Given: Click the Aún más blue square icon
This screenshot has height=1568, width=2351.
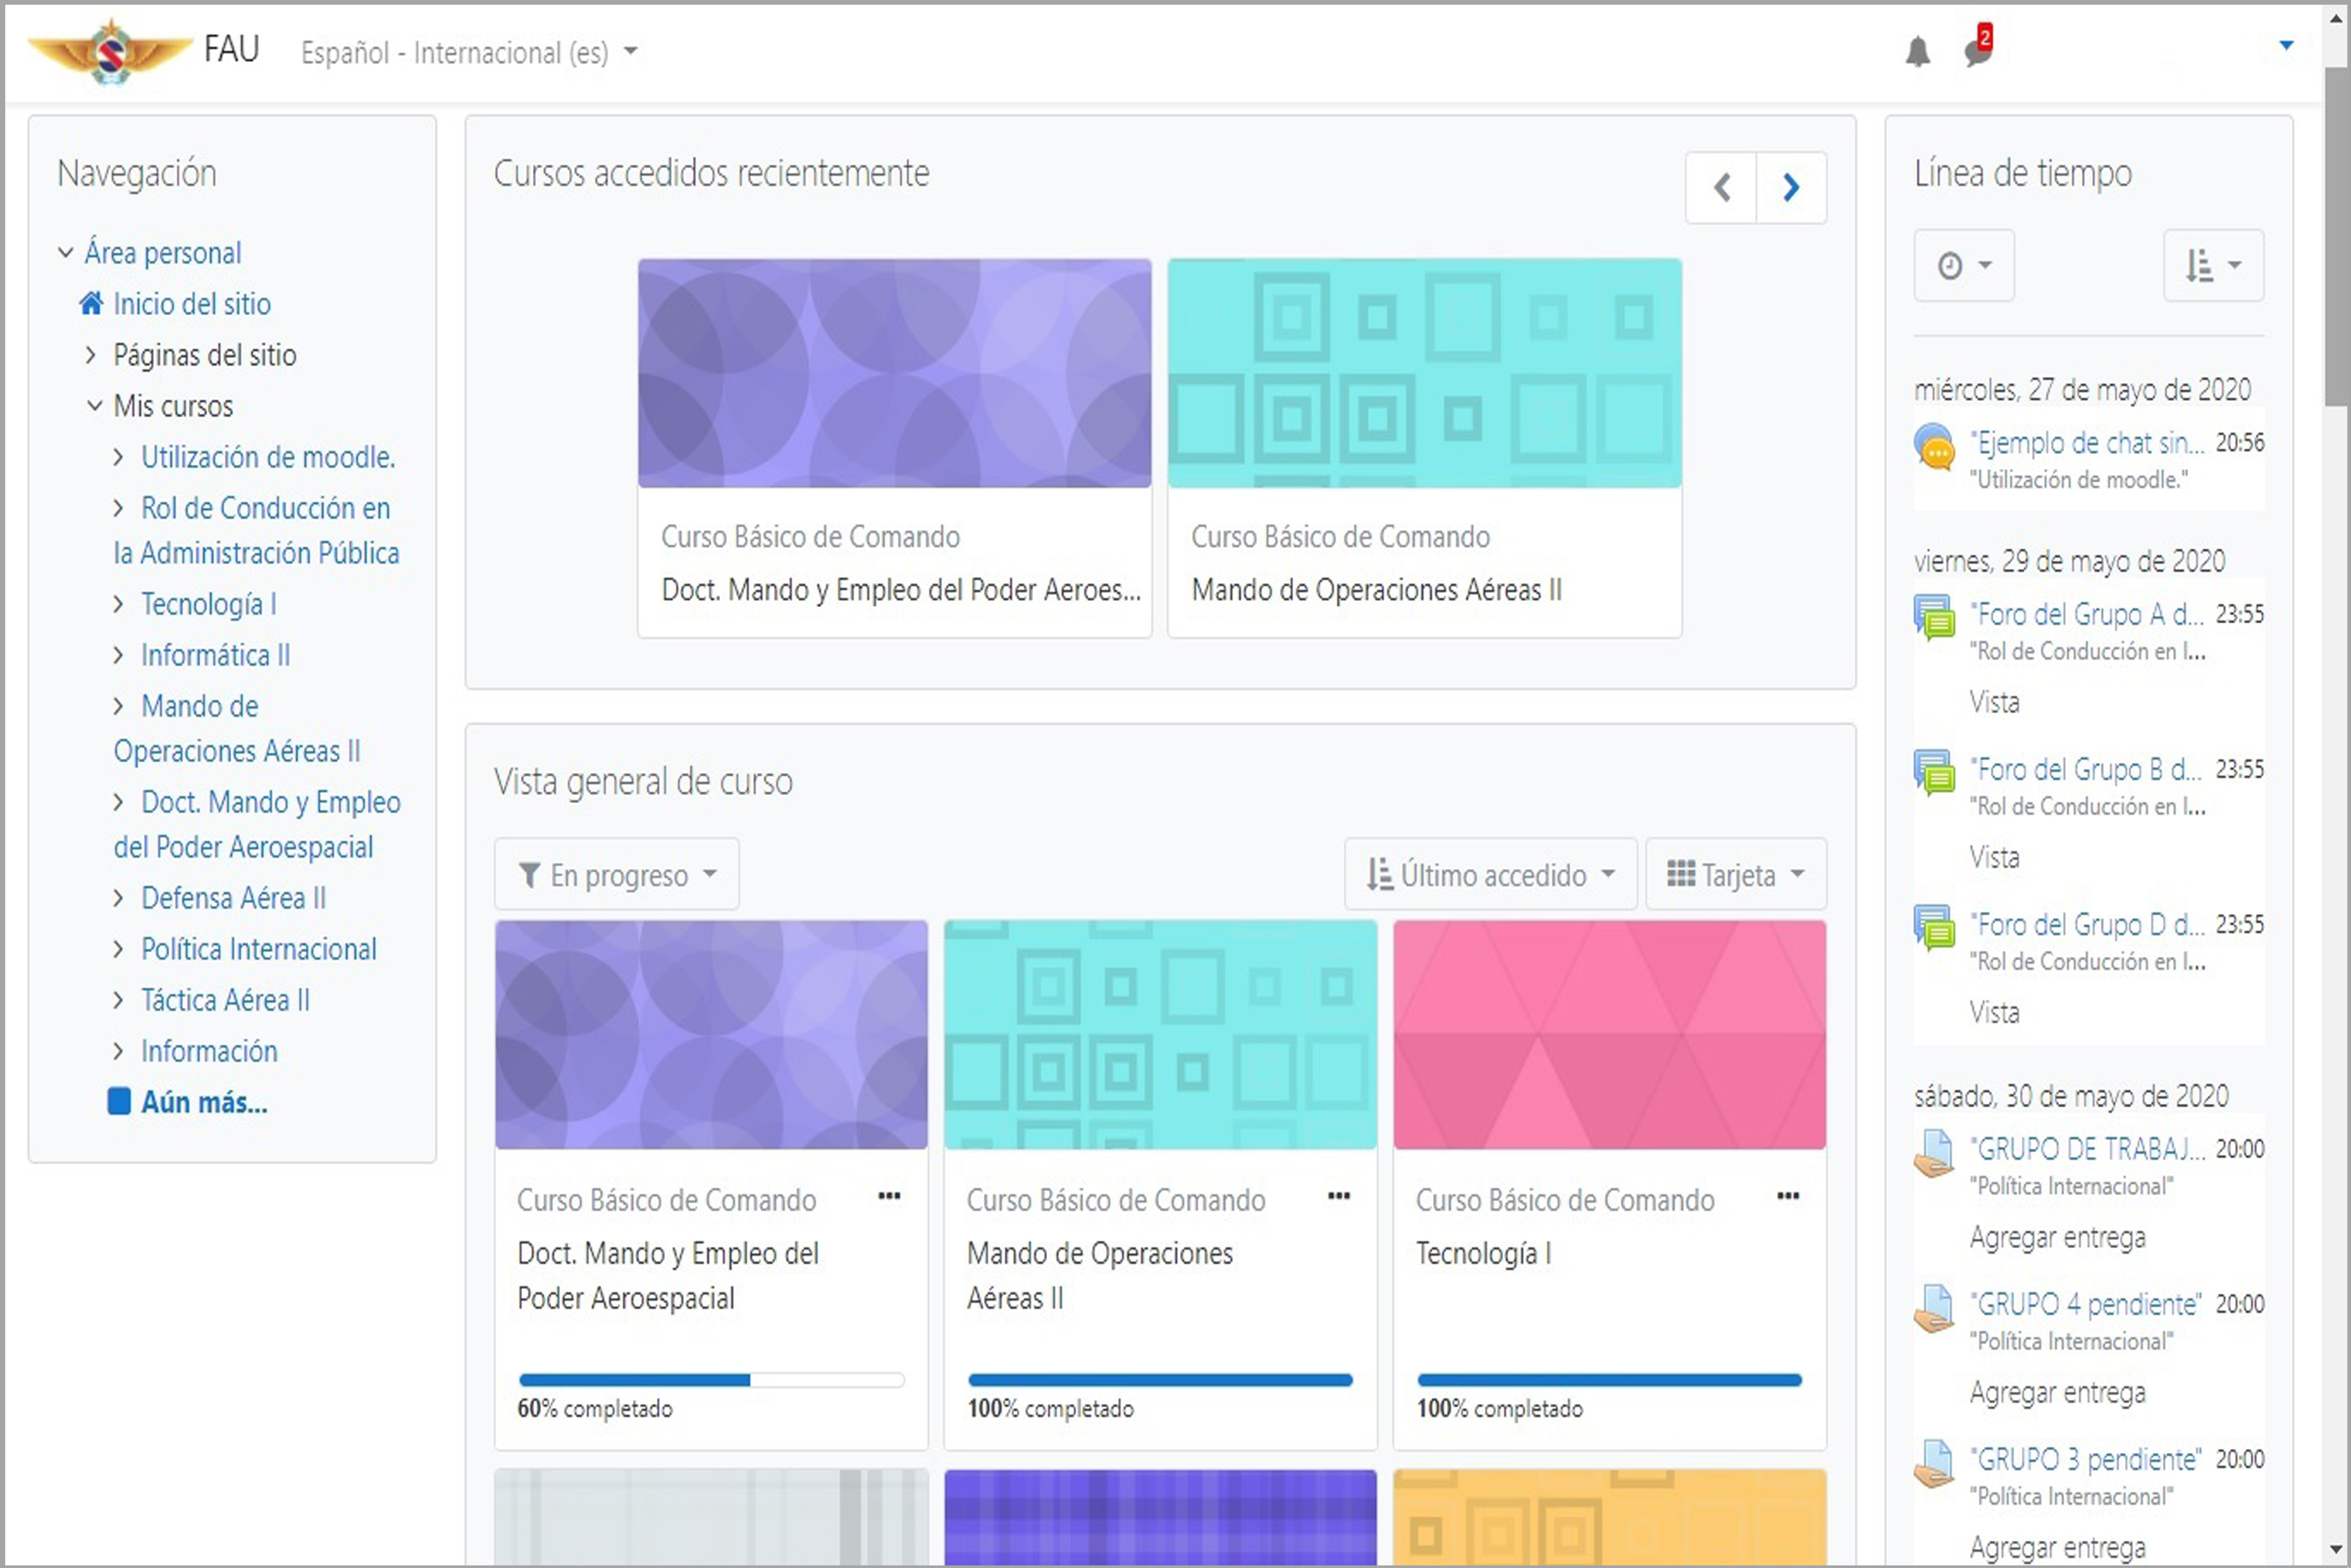Looking at the screenshot, I should click(x=119, y=1101).
